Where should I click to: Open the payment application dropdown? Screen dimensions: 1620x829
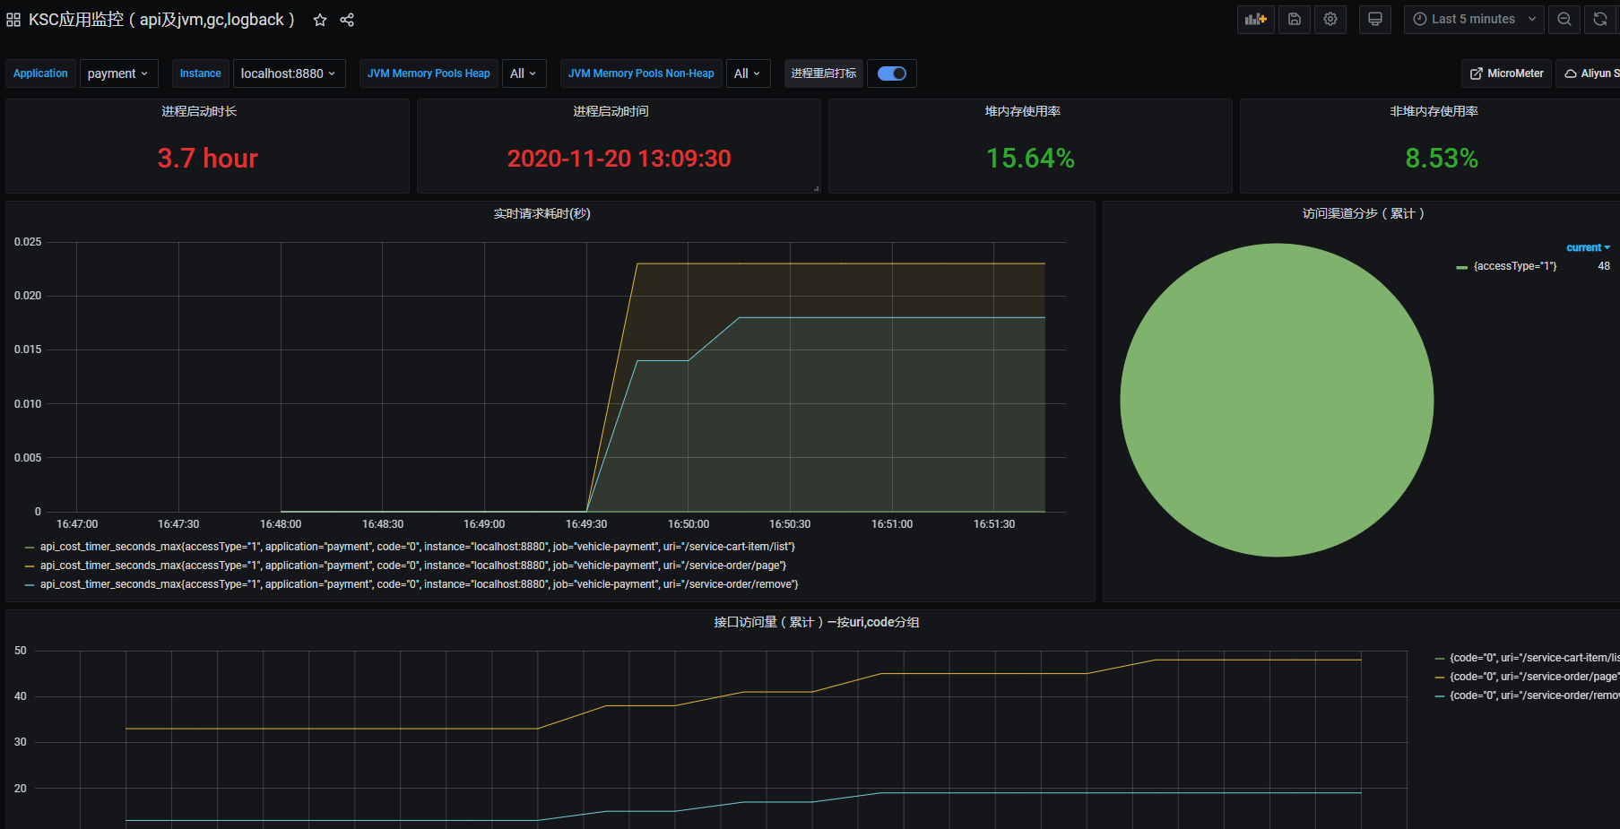point(118,73)
